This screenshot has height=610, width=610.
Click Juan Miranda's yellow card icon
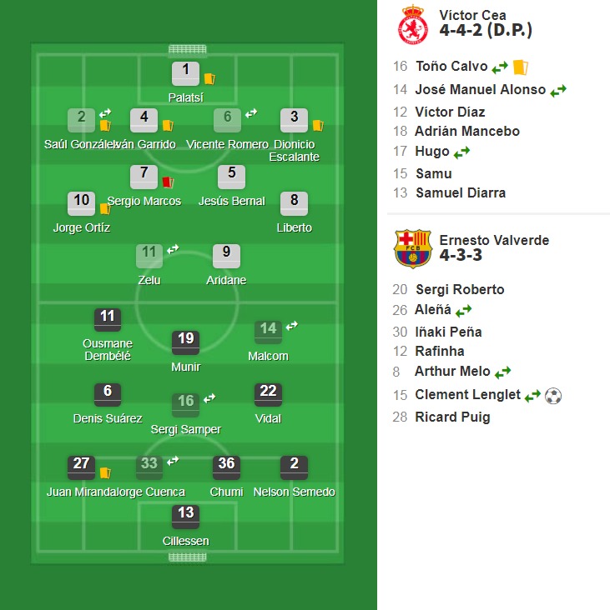[105, 473]
